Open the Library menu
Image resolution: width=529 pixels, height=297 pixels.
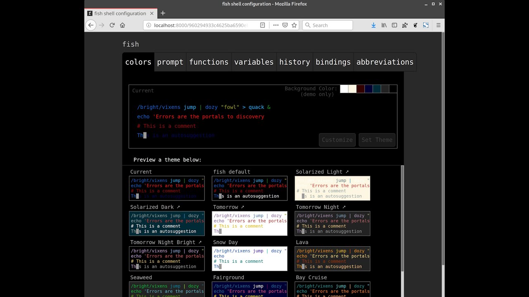click(384, 25)
